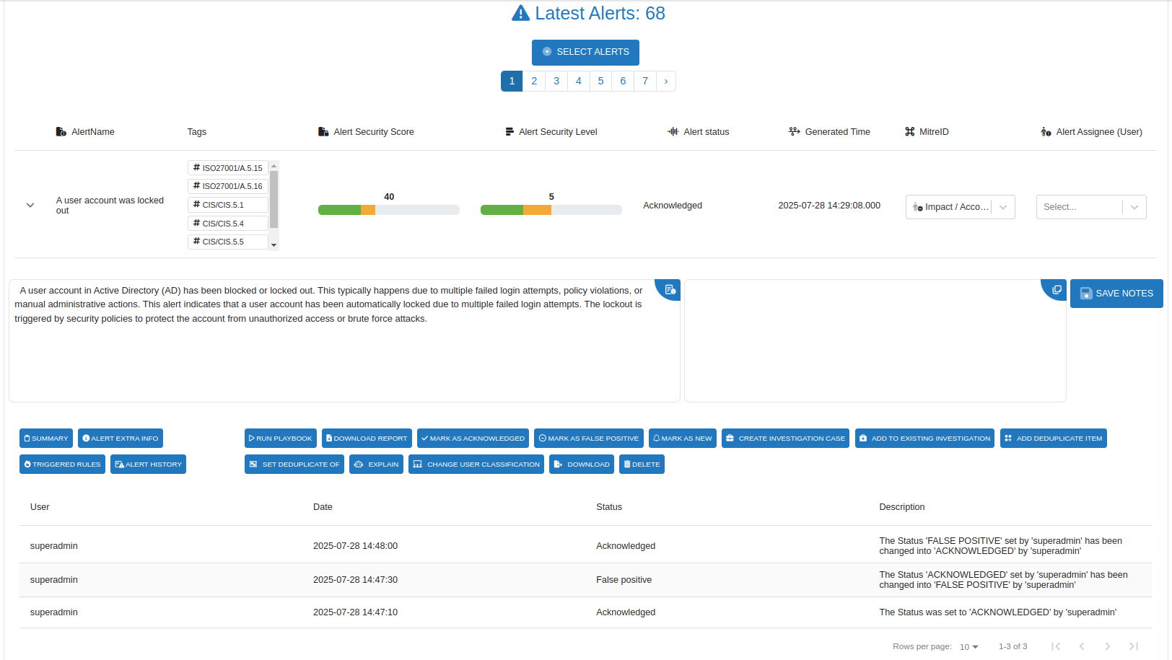Click the Delete button with trash icon

click(641, 465)
